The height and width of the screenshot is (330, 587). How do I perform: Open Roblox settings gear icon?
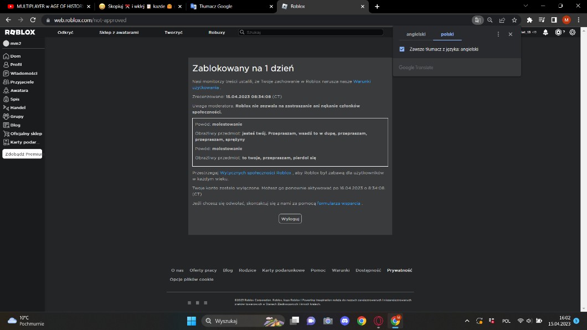[573, 33]
